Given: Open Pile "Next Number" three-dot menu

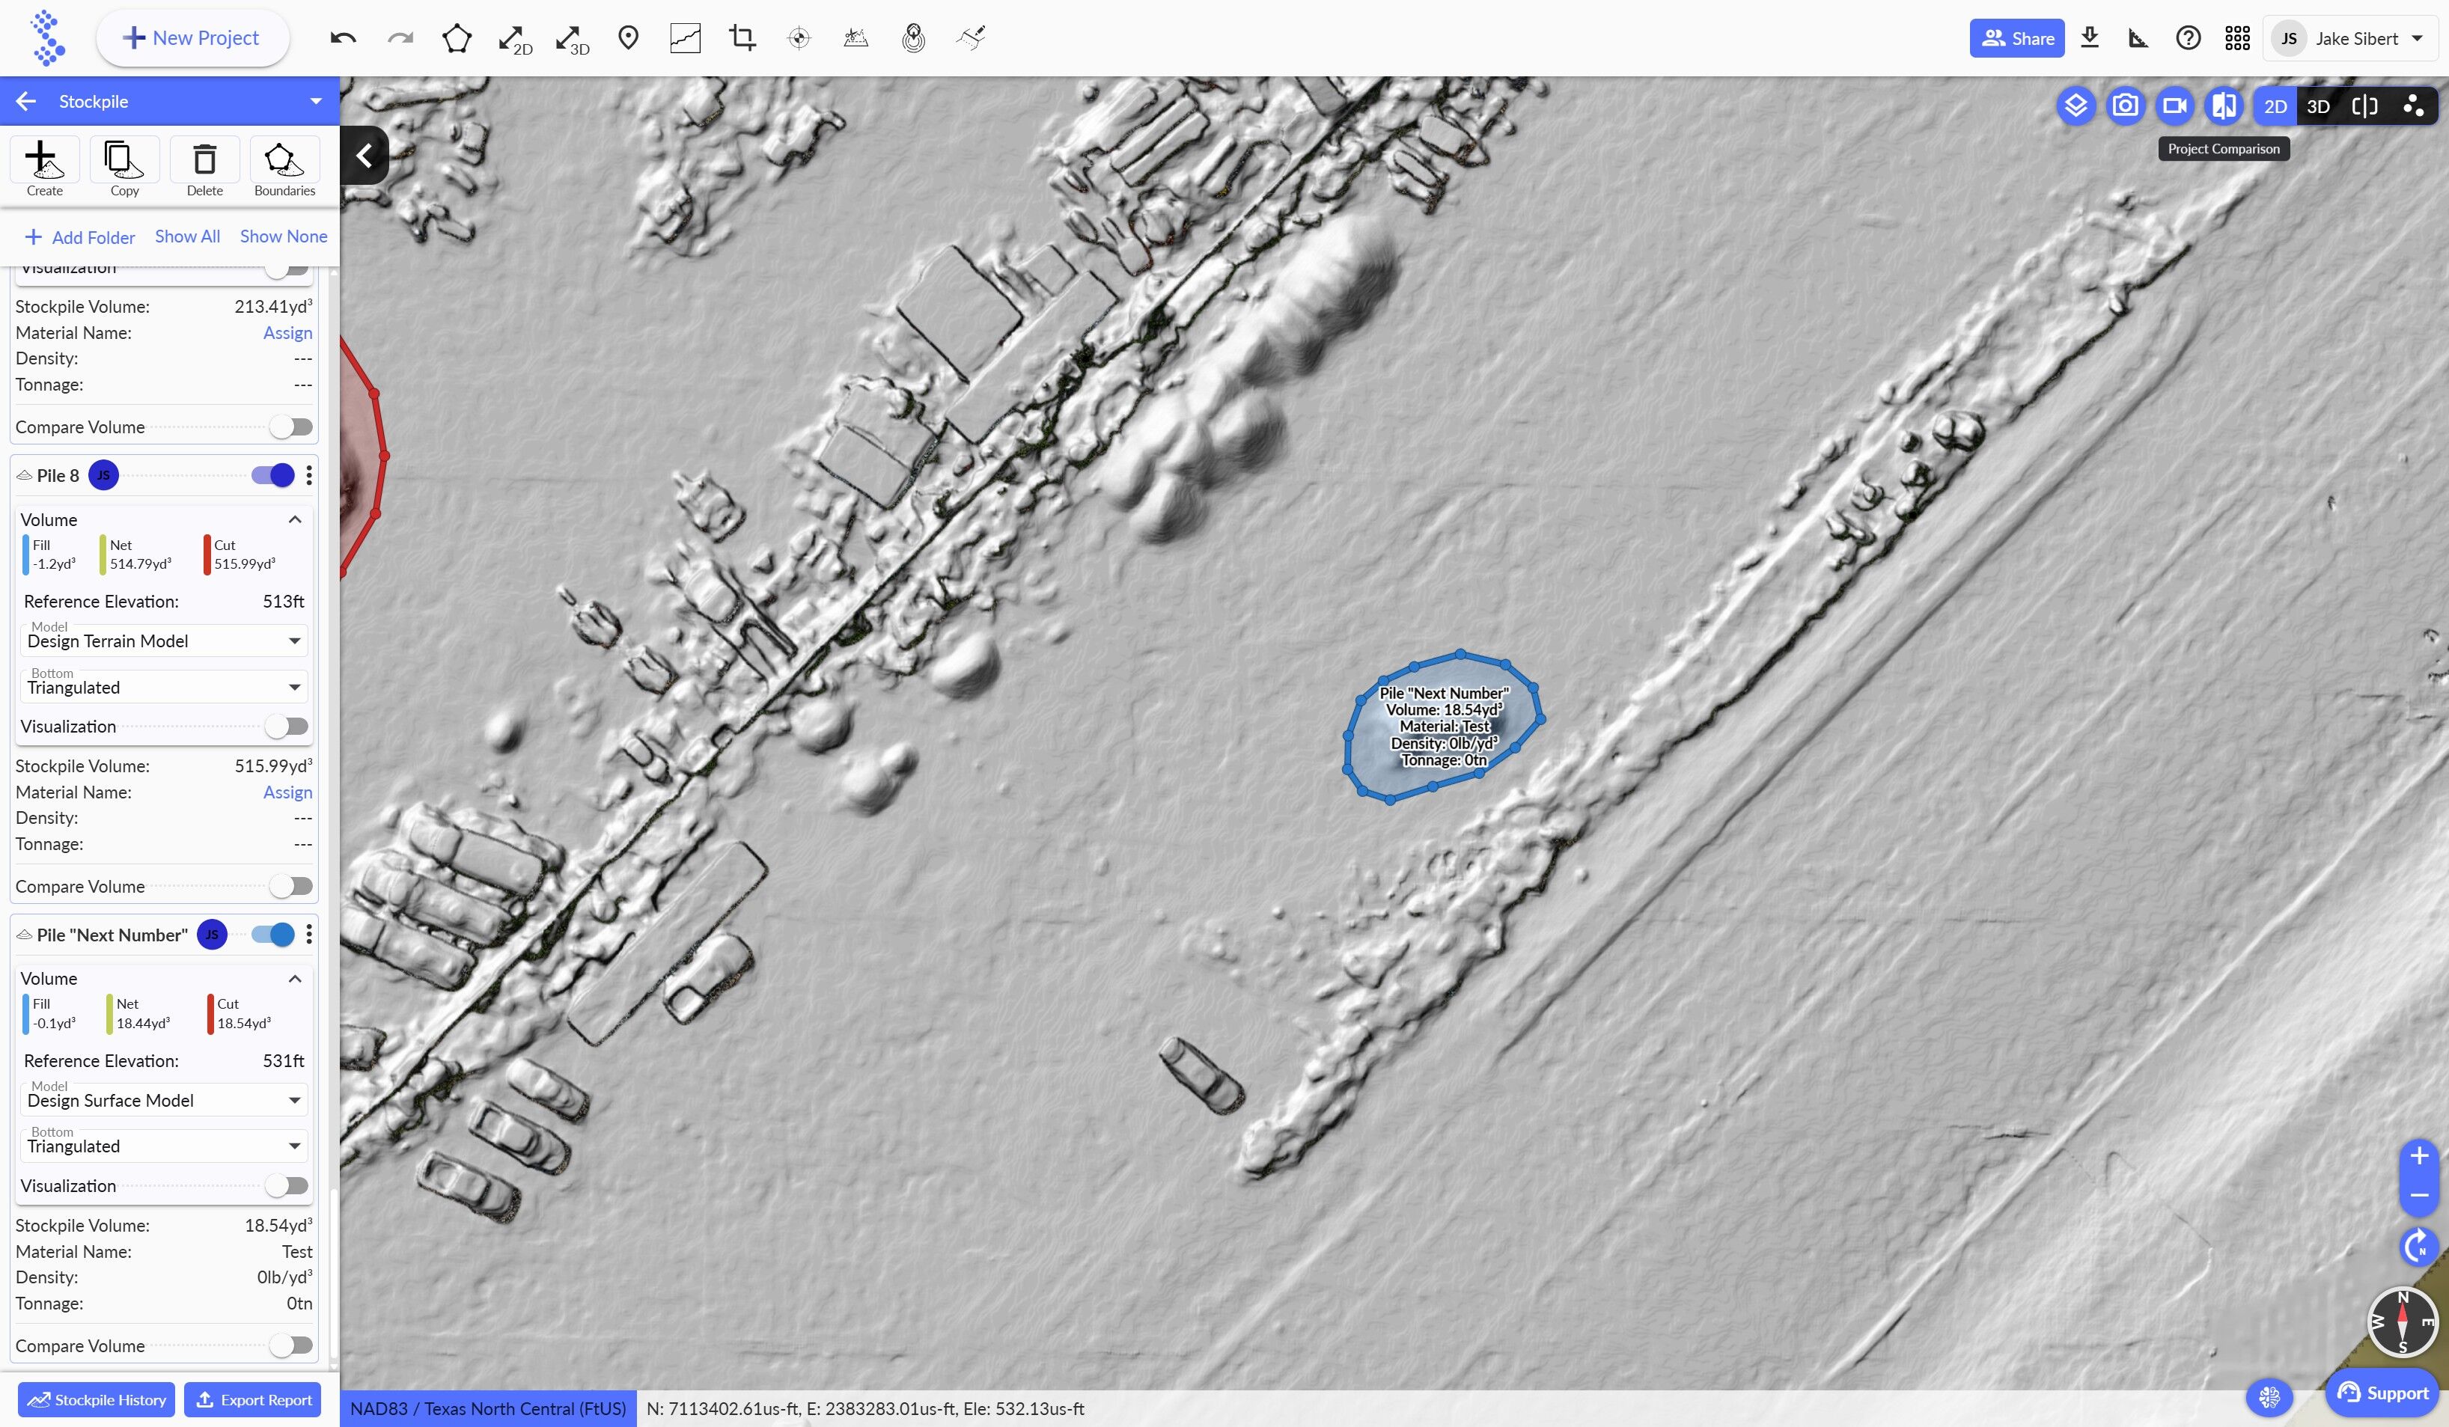Looking at the screenshot, I should click(309, 935).
